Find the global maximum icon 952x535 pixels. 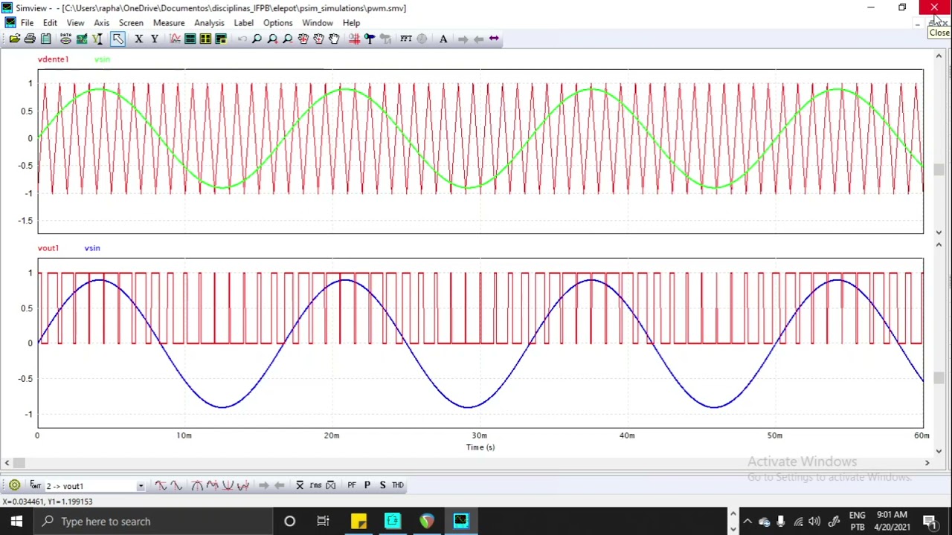[x=197, y=485]
